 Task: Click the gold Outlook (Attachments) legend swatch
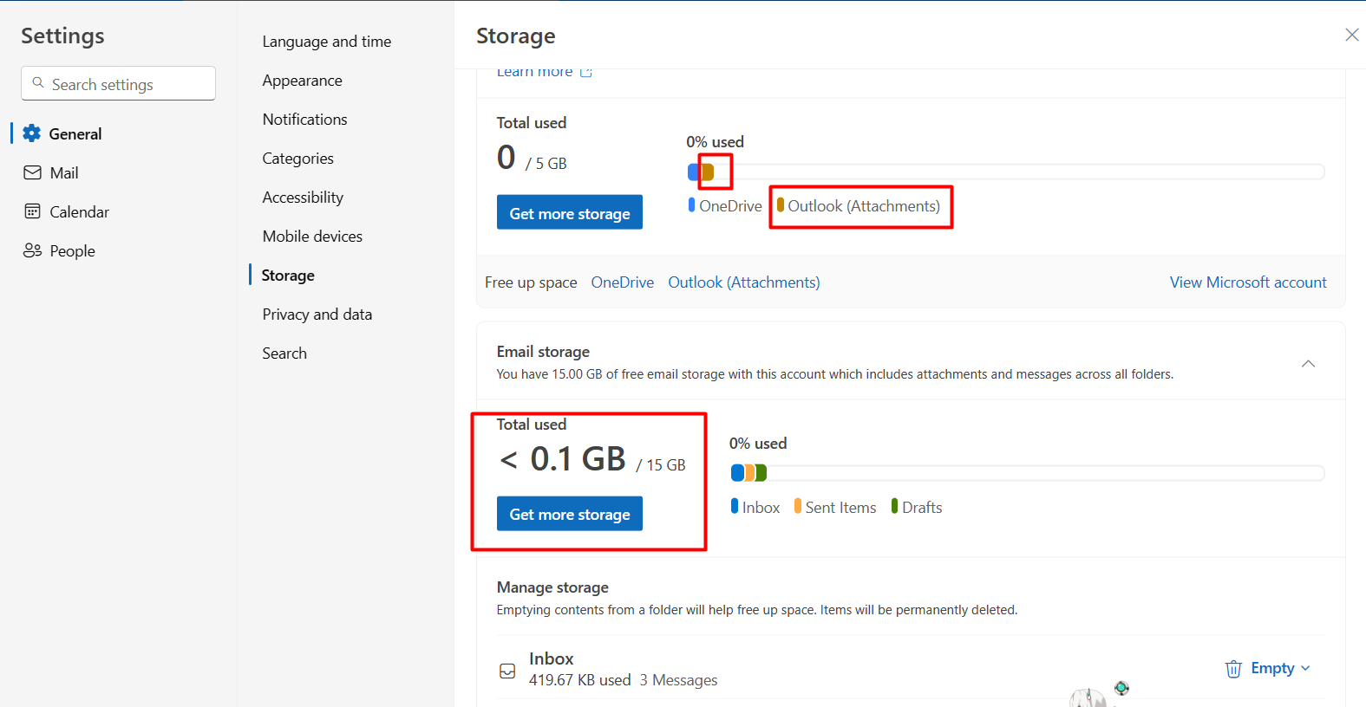(x=781, y=205)
